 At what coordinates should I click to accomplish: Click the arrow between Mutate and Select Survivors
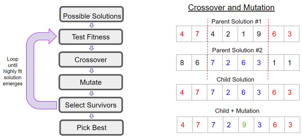pos(91,93)
